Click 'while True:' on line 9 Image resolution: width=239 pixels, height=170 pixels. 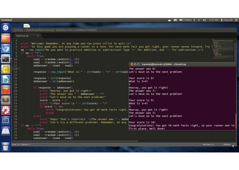36,56
